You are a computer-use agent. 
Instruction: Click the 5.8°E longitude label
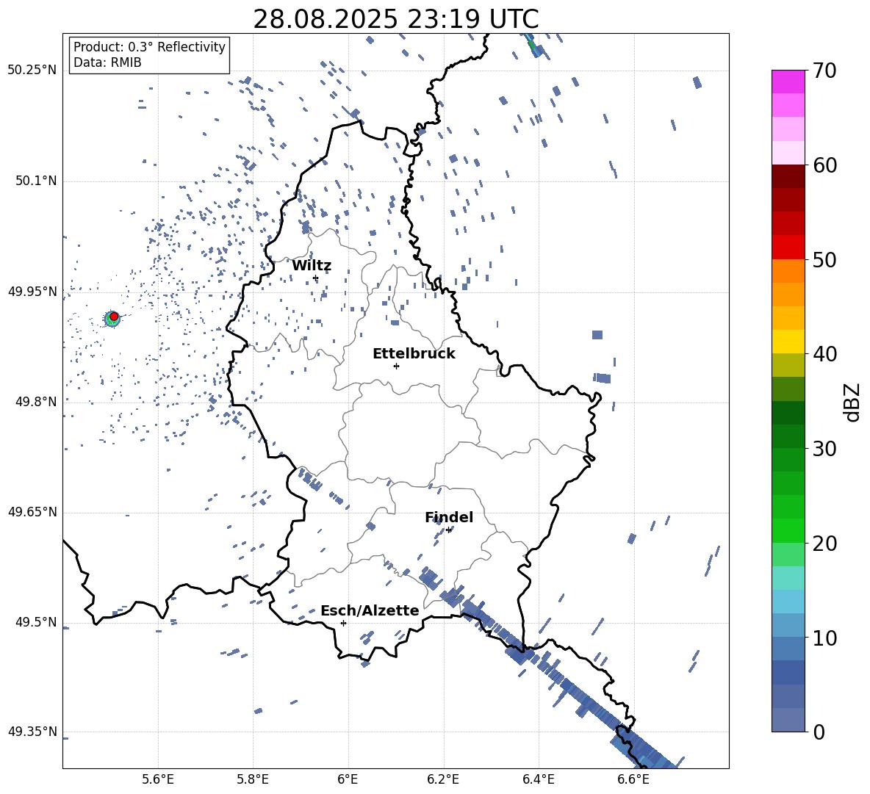(x=253, y=779)
